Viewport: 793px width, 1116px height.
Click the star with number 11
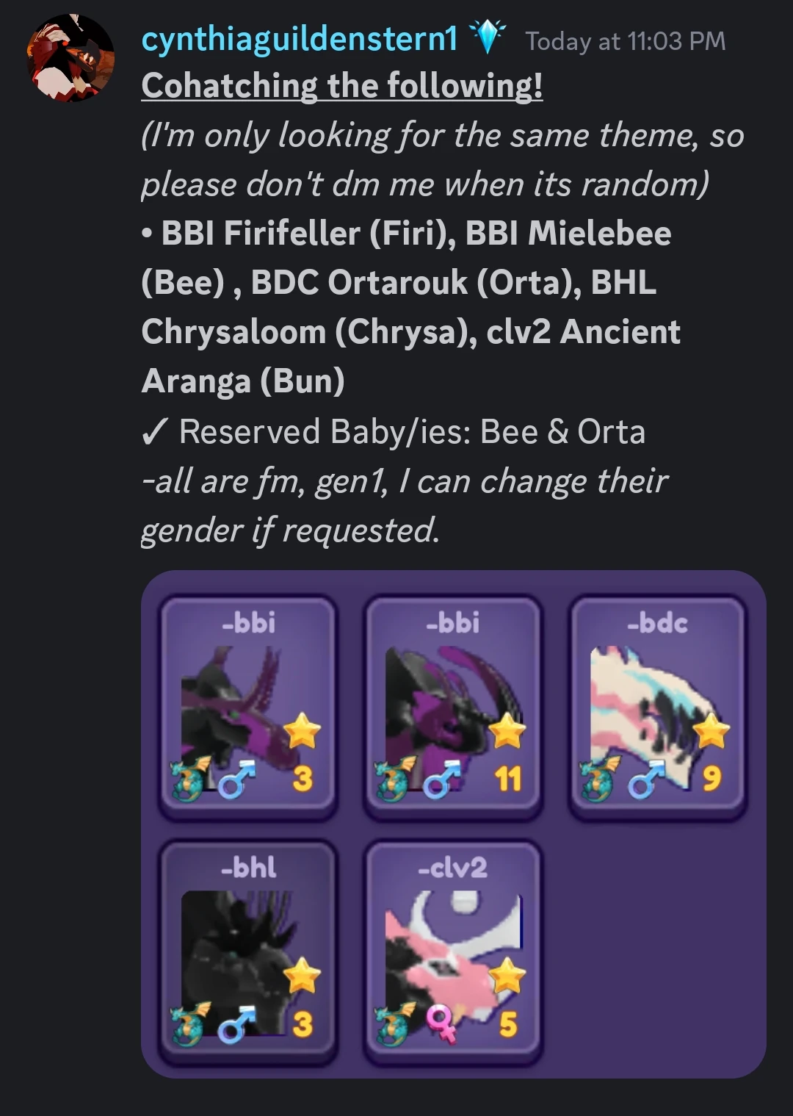tap(507, 731)
